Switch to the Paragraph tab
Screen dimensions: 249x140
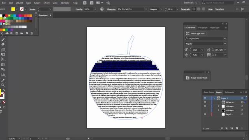click(203, 28)
